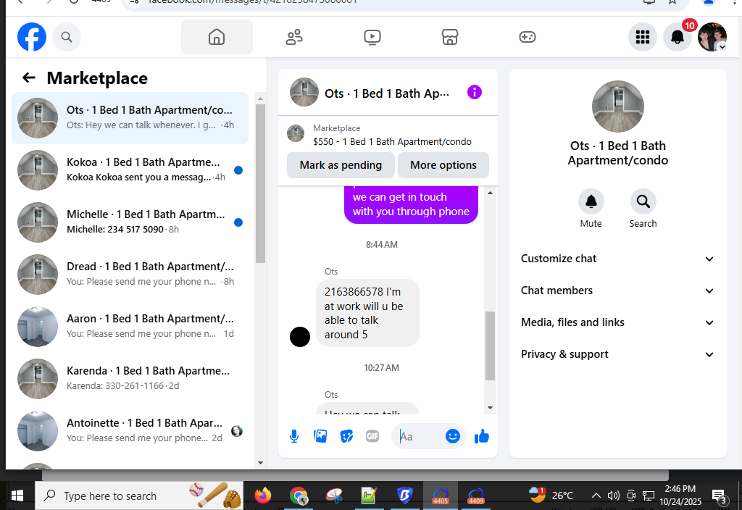
Task: Expand Media, files and links section
Action: pyautogui.click(x=617, y=322)
